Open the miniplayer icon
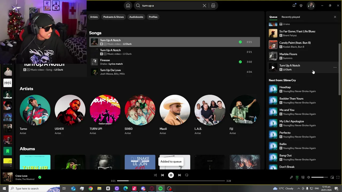Screen dimensions: 342x192 (x=332, y=177)
